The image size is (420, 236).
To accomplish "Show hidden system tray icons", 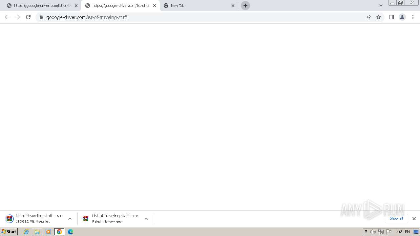I will (366, 232).
